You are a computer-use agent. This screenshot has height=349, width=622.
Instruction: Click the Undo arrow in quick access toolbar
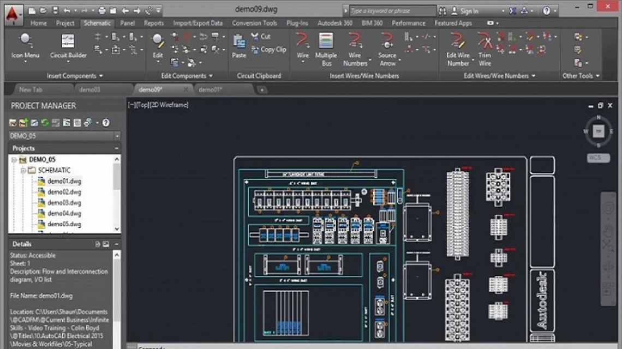[67, 11]
